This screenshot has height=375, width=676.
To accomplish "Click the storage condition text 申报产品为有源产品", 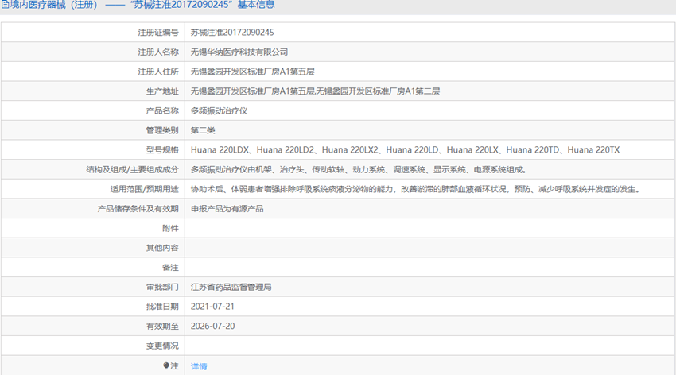I will point(227,209).
